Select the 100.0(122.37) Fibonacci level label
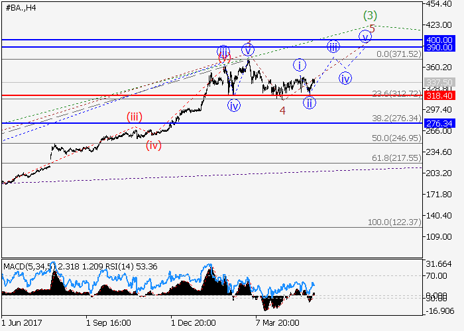This screenshot has width=464, height=331. coord(395,222)
